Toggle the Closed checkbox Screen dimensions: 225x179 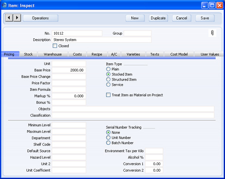[x=55, y=46]
